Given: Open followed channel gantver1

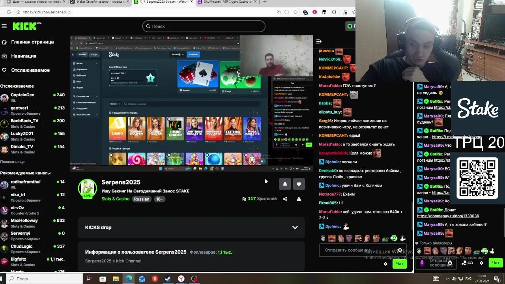Looking at the screenshot, I should [x=32, y=110].
